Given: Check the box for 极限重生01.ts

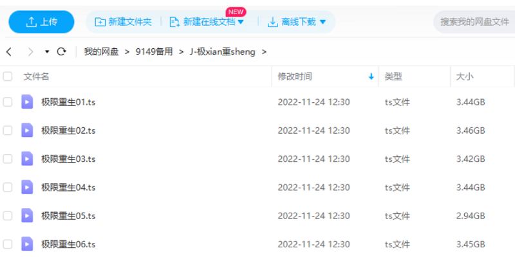Looking at the screenshot, I should pyautogui.click(x=8, y=102).
